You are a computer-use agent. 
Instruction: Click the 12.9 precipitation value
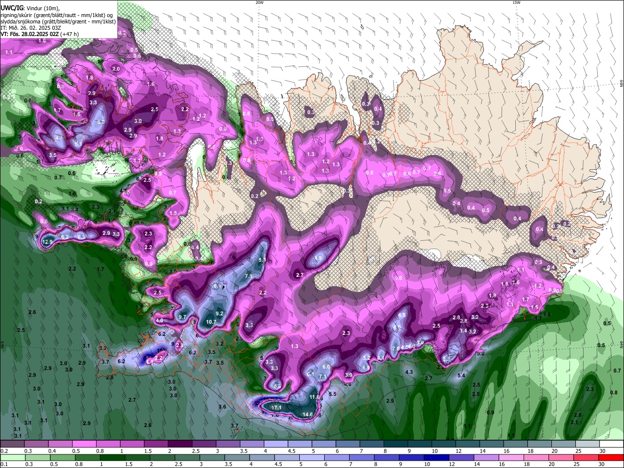coord(47,242)
